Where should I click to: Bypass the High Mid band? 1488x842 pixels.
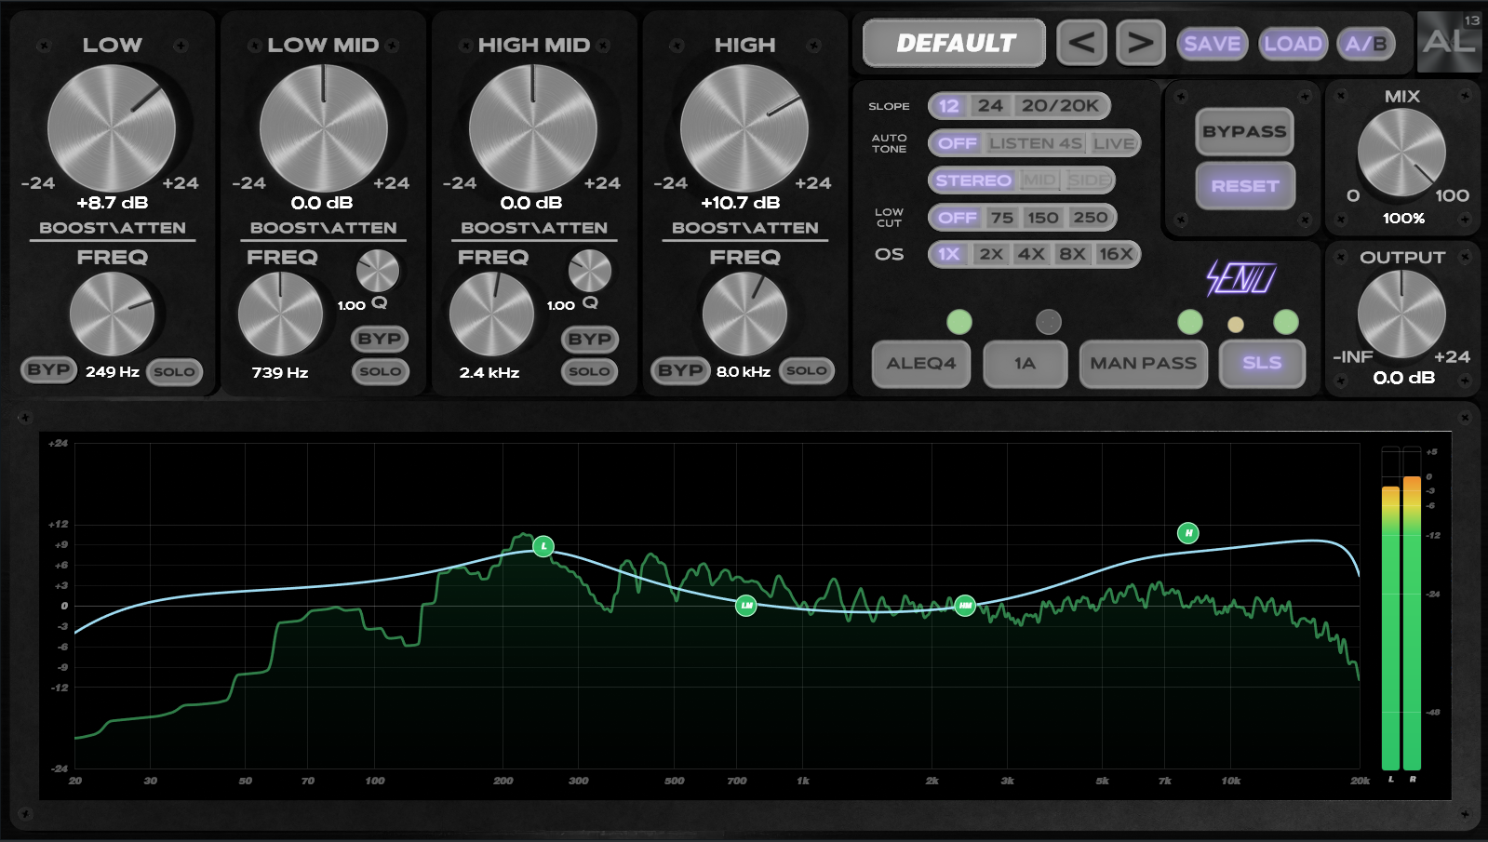(x=590, y=339)
